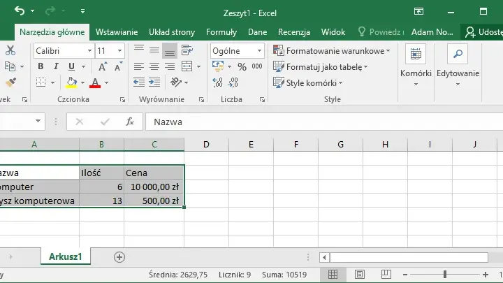The image size is (503, 283).
Task: Decrease font size with small A icon
Action: [x=118, y=66]
